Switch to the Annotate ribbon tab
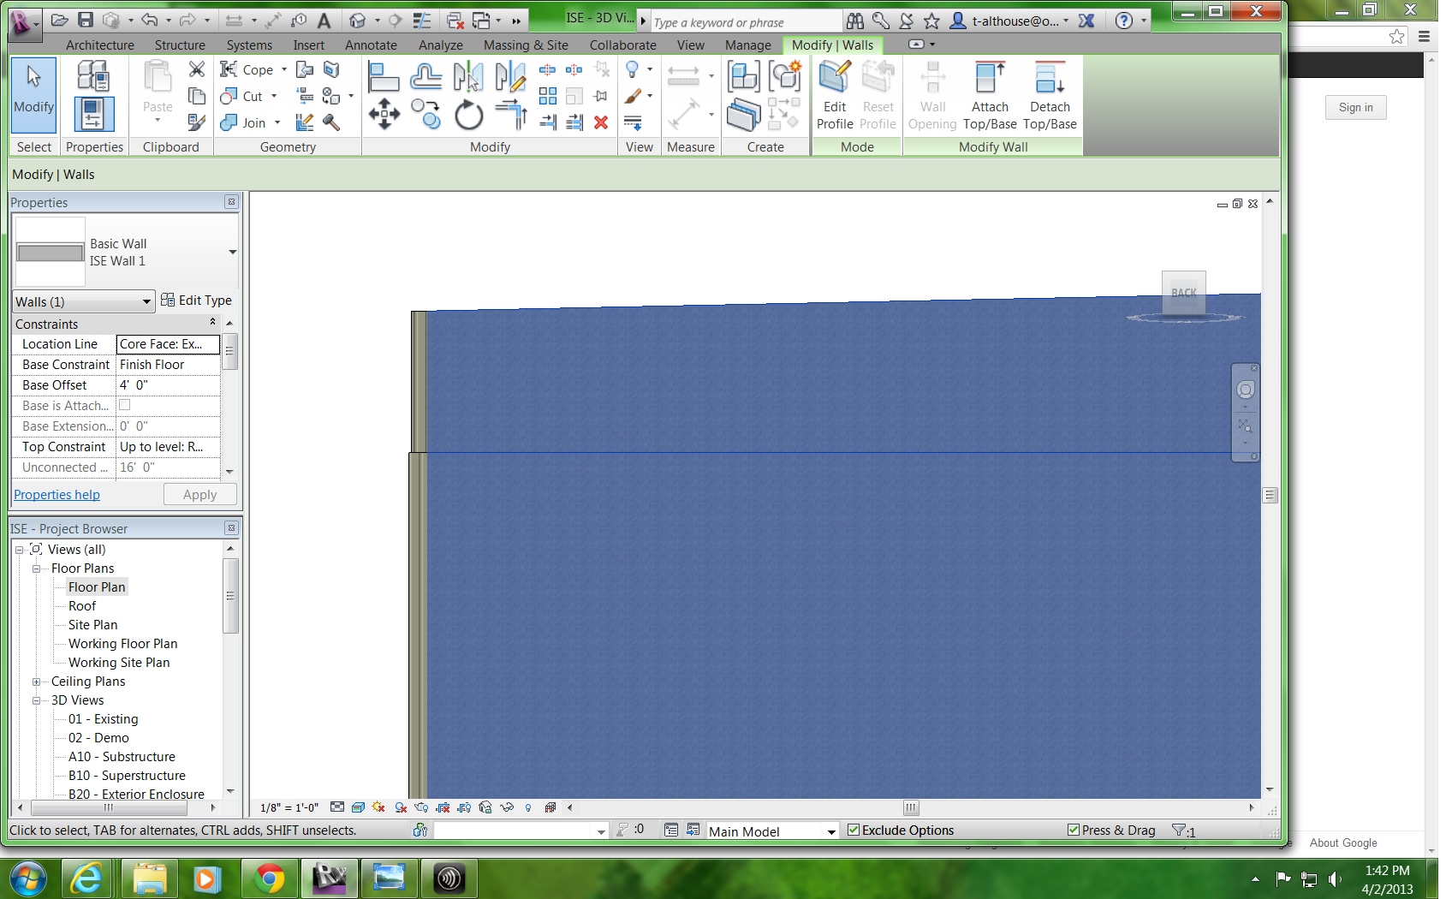Viewport: 1452px width, 899px height. [x=371, y=45]
